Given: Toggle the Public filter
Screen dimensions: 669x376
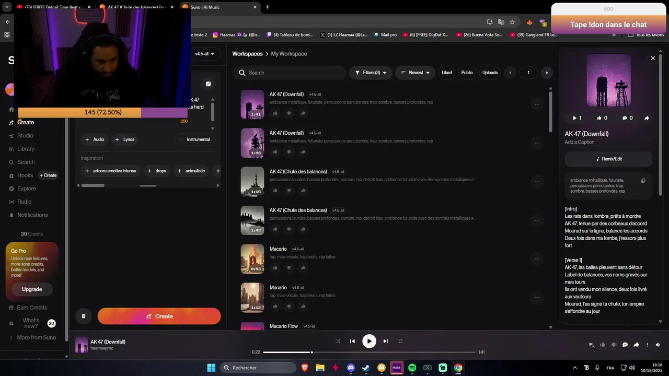Looking at the screenshot, I should pos(467,73).
